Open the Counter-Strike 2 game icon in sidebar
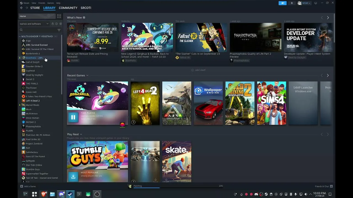This screenshot has width=353, height=198. (23, 66)
